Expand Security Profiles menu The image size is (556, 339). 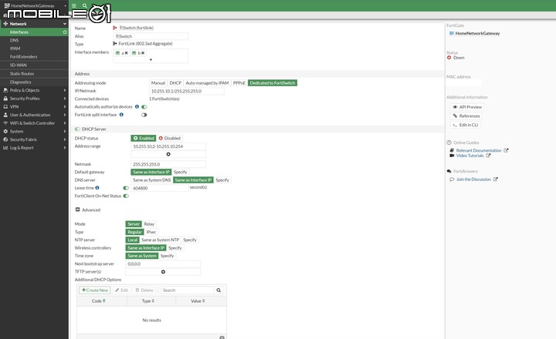pos(65,99)
